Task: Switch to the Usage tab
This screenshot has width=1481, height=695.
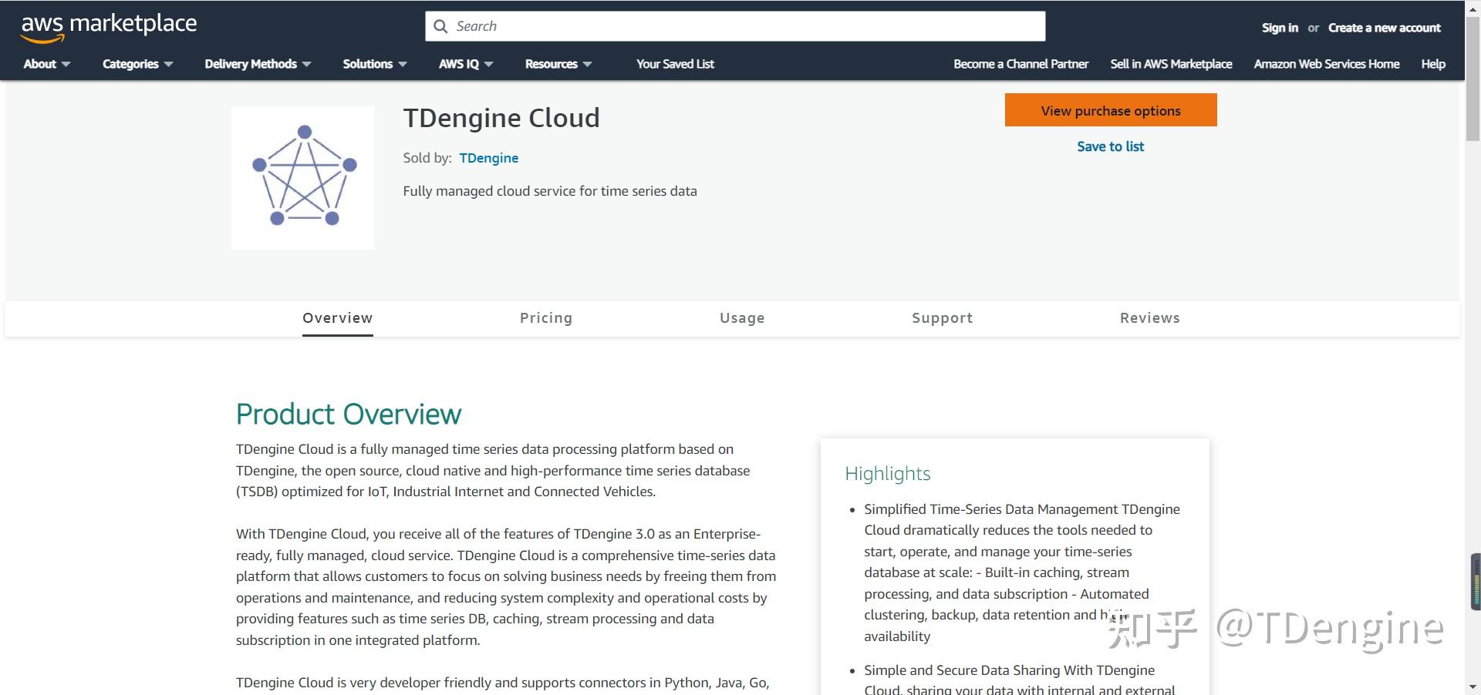Action: pos(742,318)
